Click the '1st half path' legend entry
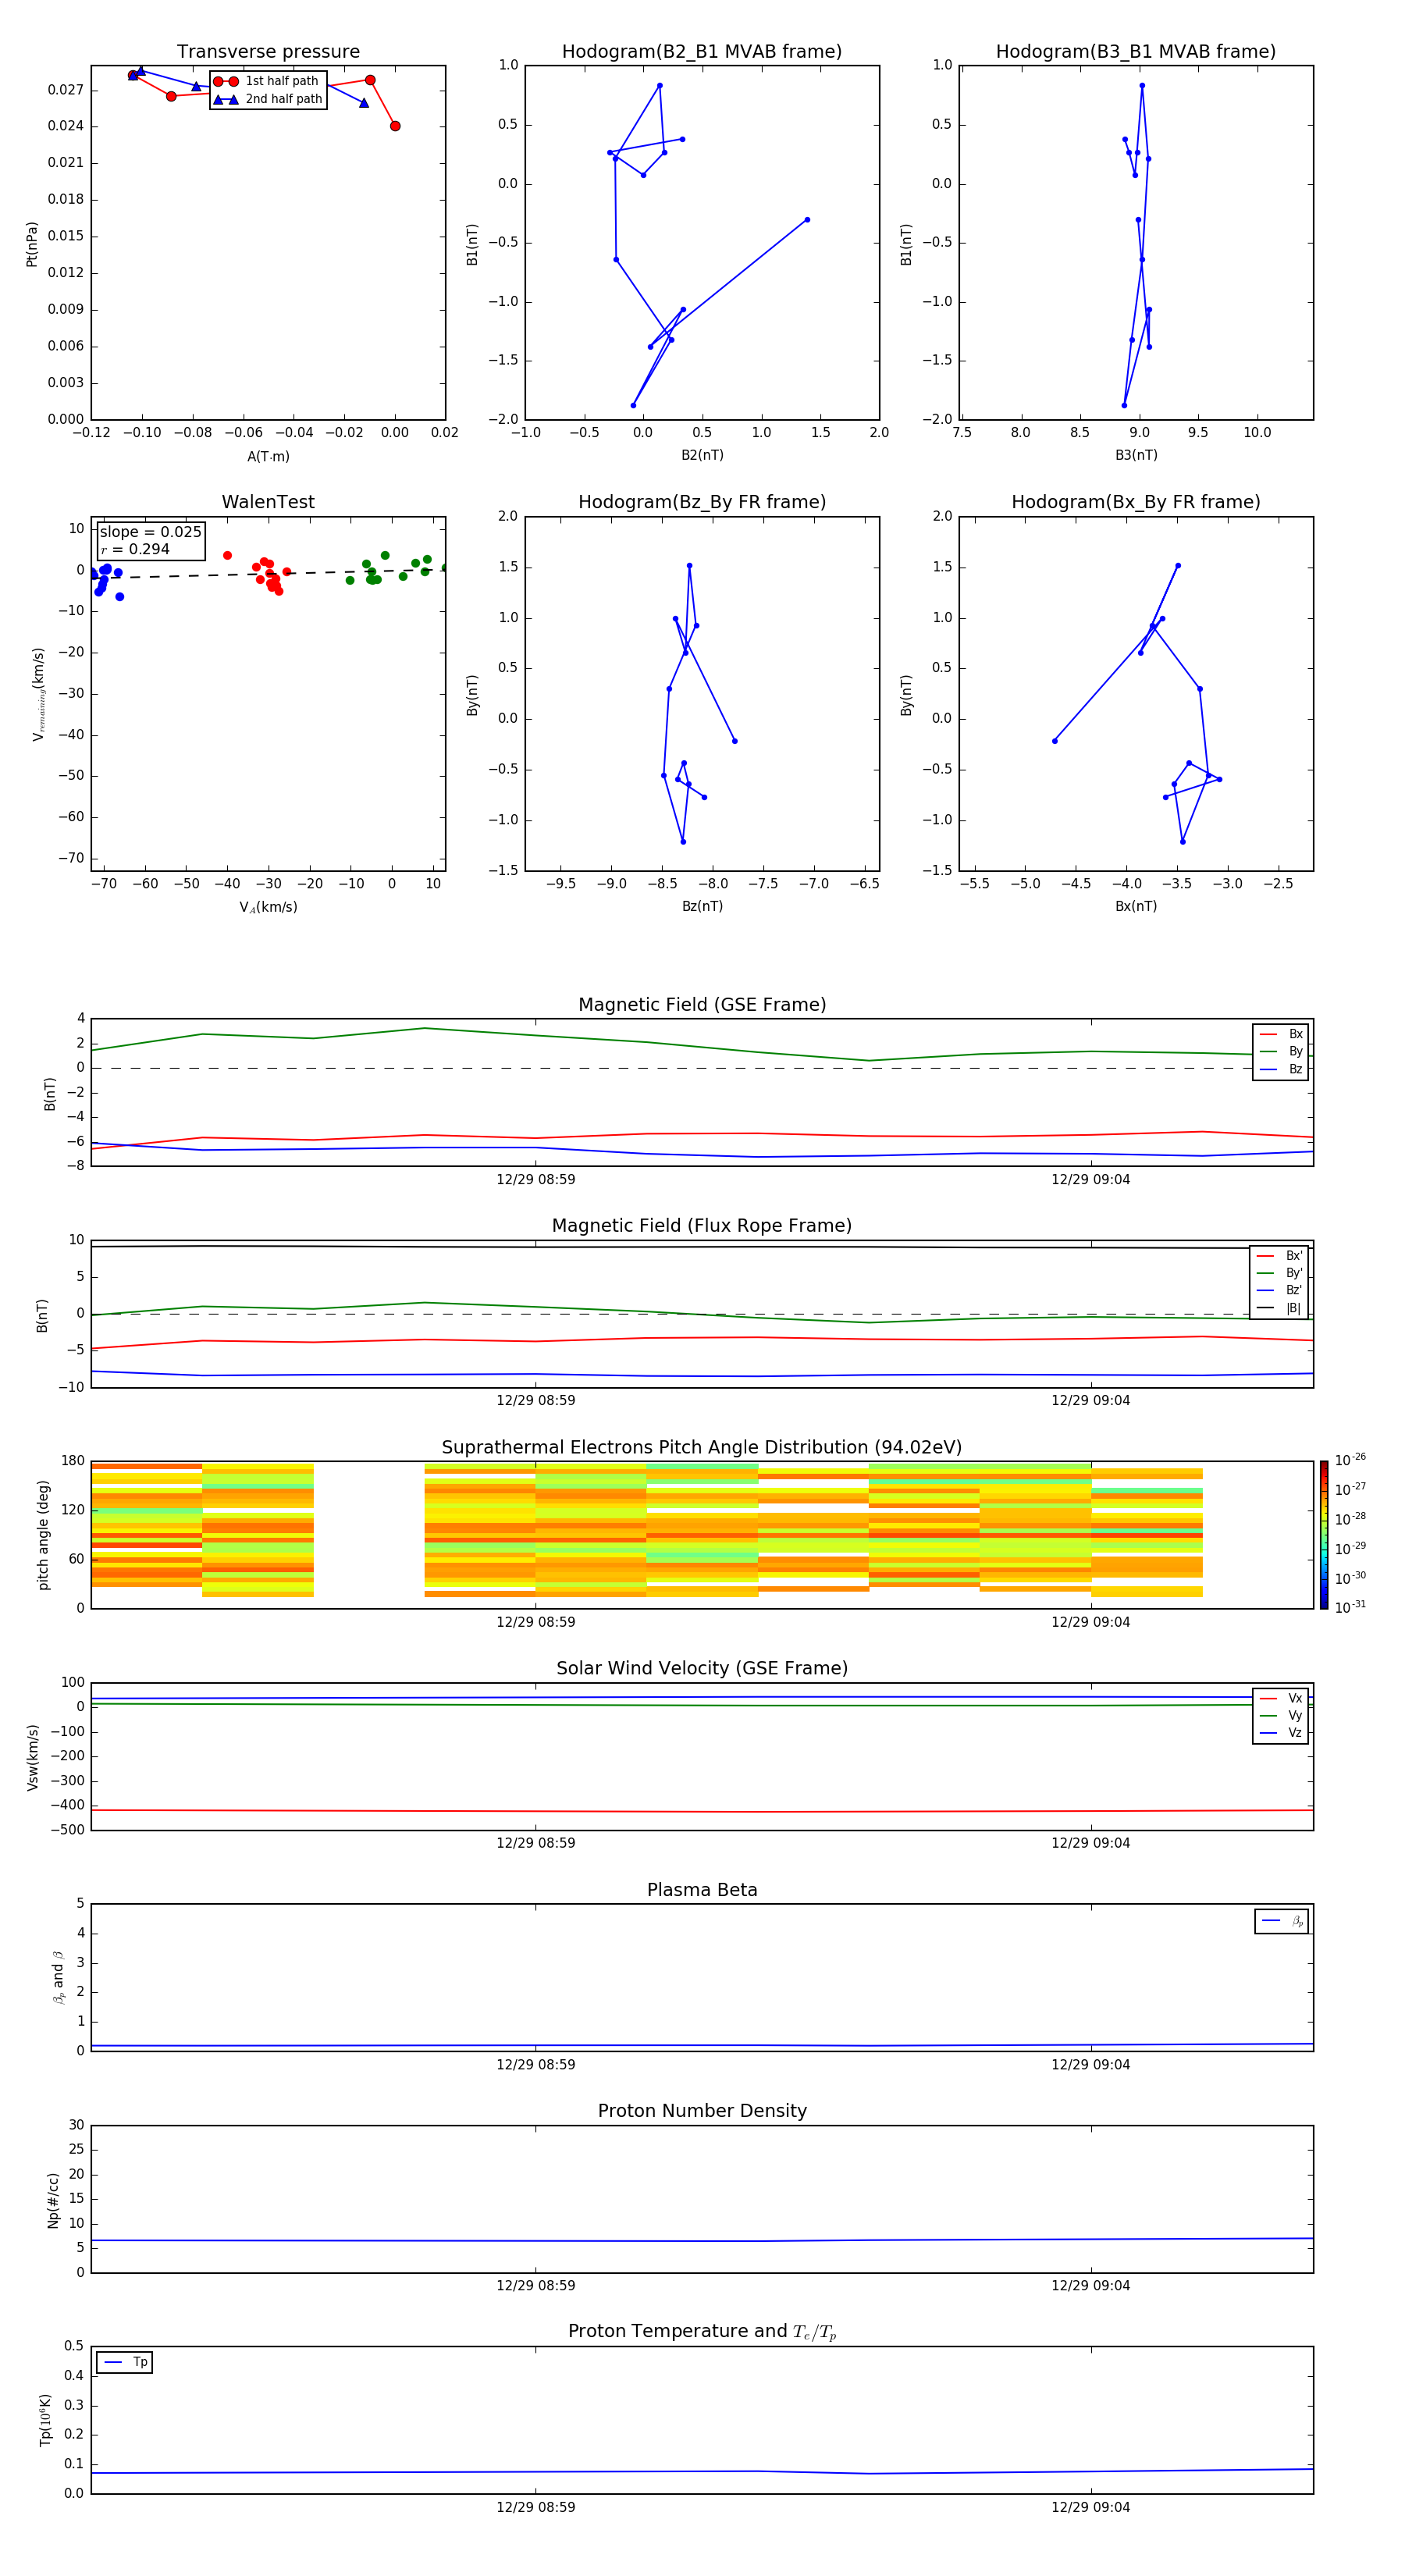The width and height of the screenshot is (1405, 2576). (x=267, y=81)
